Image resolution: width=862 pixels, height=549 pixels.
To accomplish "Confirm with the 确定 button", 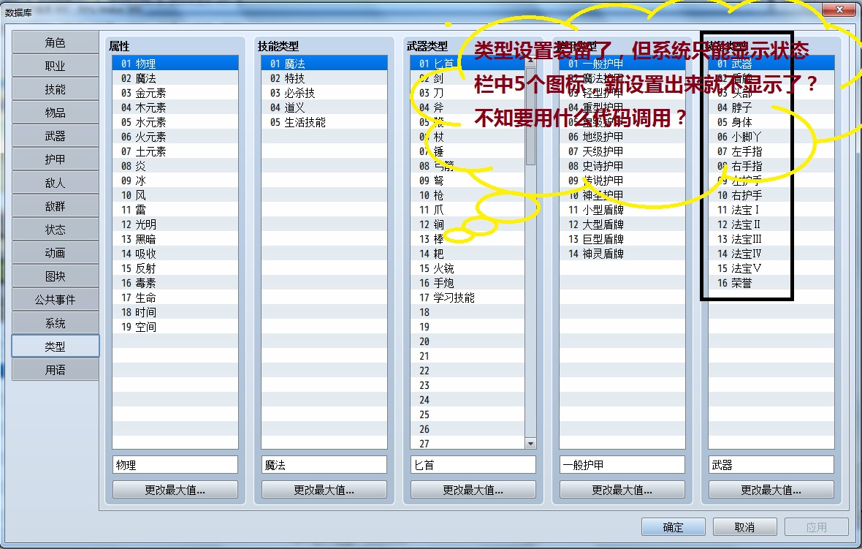I will 673,527.
